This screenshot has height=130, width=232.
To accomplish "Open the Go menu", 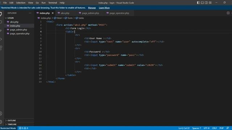I will coord(37,3).
